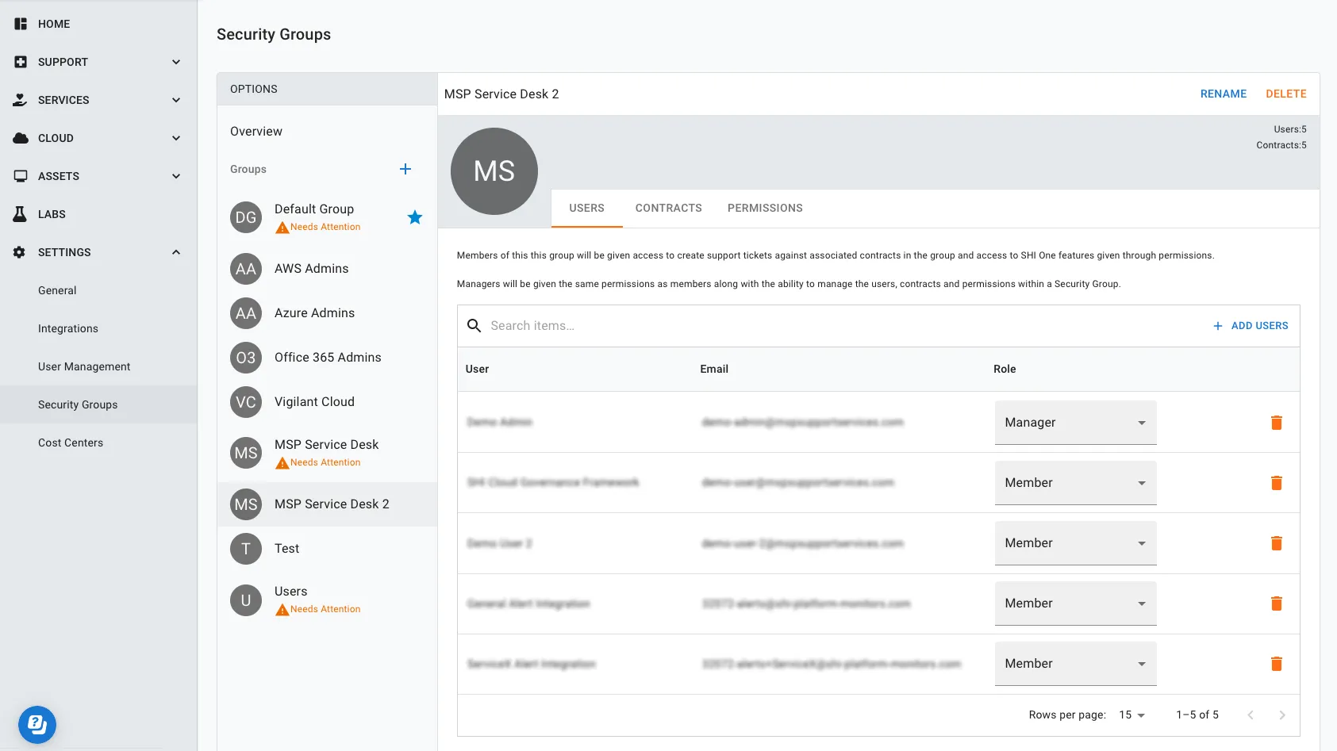Viewport: 1337px width, 751px height.
Task: Click the Rename button
Action: (x=1223, y=94)
